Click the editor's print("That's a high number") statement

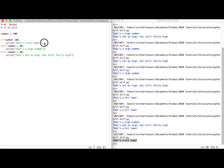click(26, 49)
